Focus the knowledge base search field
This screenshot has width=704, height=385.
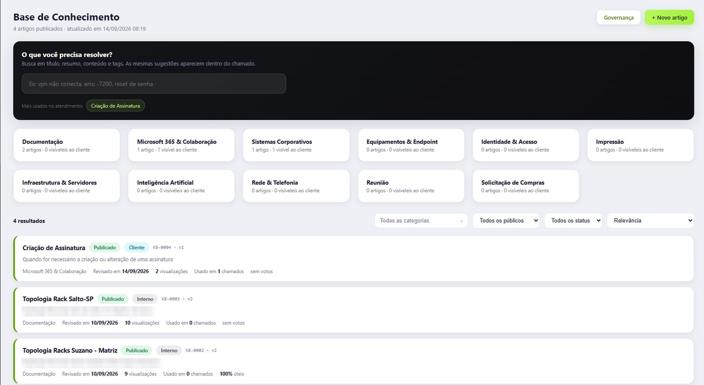pyautogui.click(x=154, y=84)
